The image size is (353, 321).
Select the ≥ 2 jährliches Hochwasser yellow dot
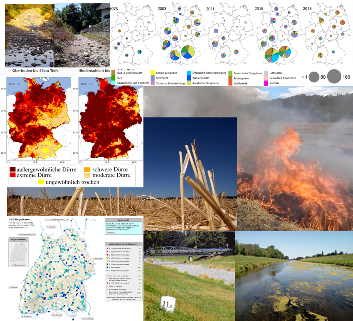point(107,261)
